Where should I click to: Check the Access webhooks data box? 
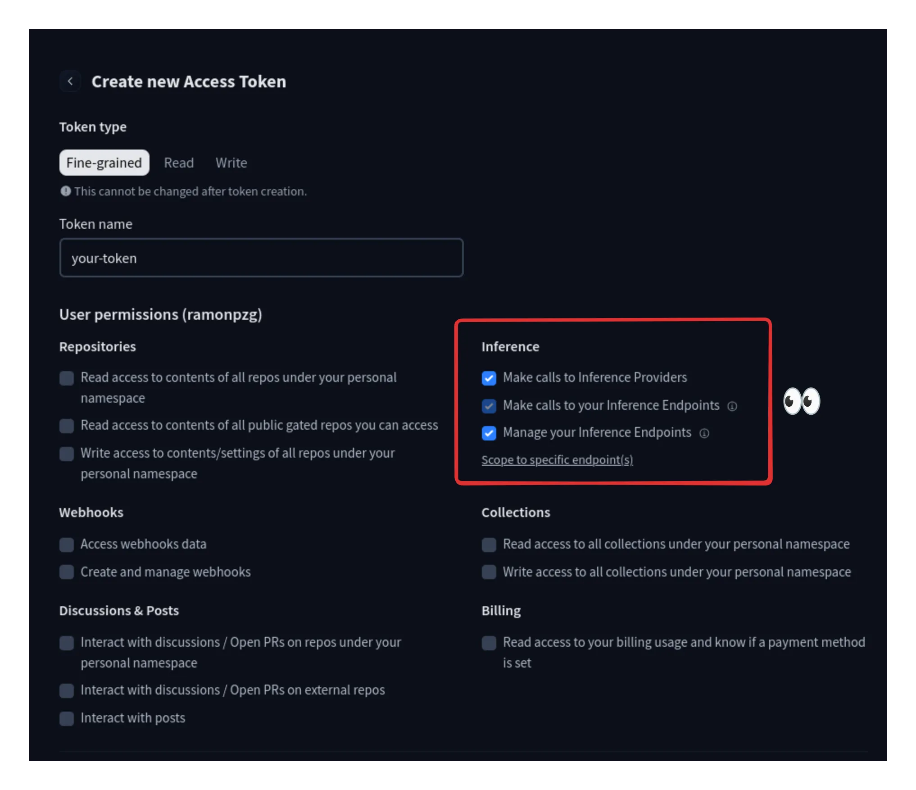pos(67,545)
